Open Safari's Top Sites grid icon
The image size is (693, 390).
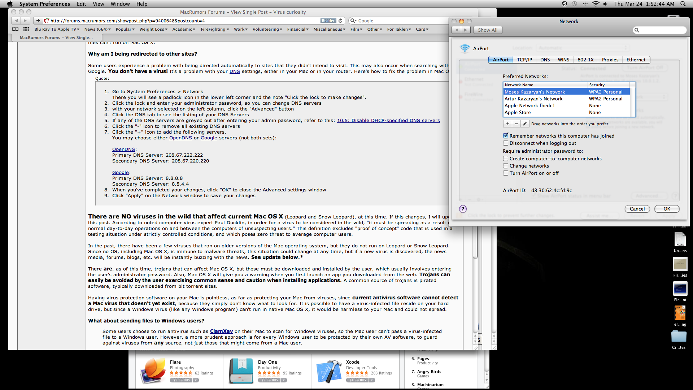point(26,29)
